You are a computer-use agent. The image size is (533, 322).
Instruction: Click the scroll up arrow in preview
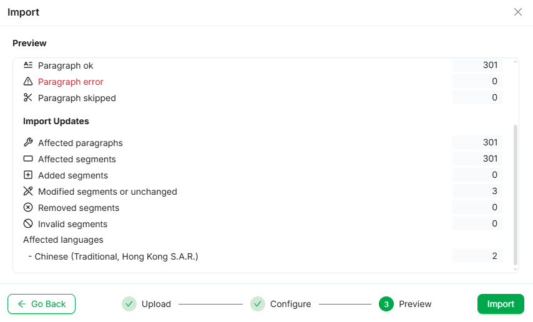click(x=516, y=62)
